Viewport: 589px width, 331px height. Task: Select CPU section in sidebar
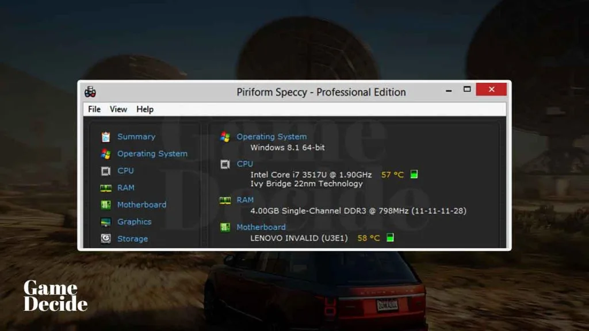[x=125, y=171]
